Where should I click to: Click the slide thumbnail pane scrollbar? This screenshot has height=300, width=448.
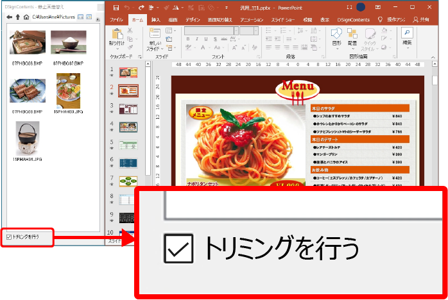(148, 120)
